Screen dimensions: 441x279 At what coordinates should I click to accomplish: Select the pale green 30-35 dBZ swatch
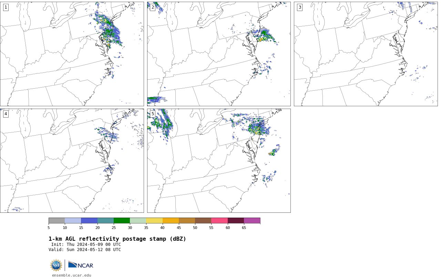(x=138, y=221)
